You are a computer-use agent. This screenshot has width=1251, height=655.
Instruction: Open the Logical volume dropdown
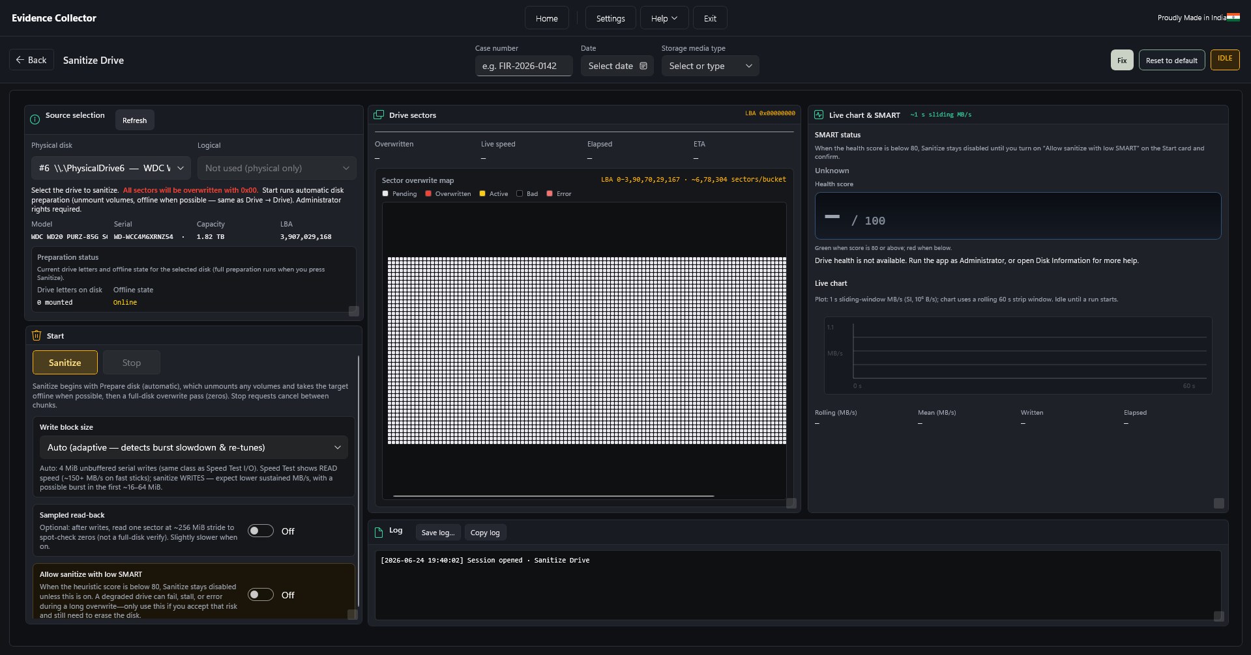point(277,168)
